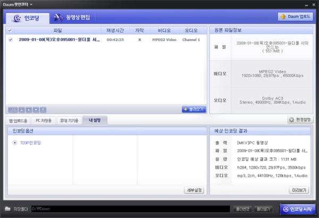The height and width of the screenshot is (218, 319).
Task: Move the selected file up one position
Action: pyautogui.click(x=29, y=110)
